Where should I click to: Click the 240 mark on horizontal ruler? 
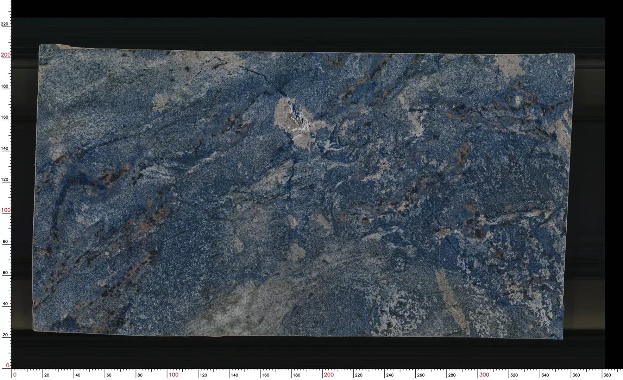[390, 375]
